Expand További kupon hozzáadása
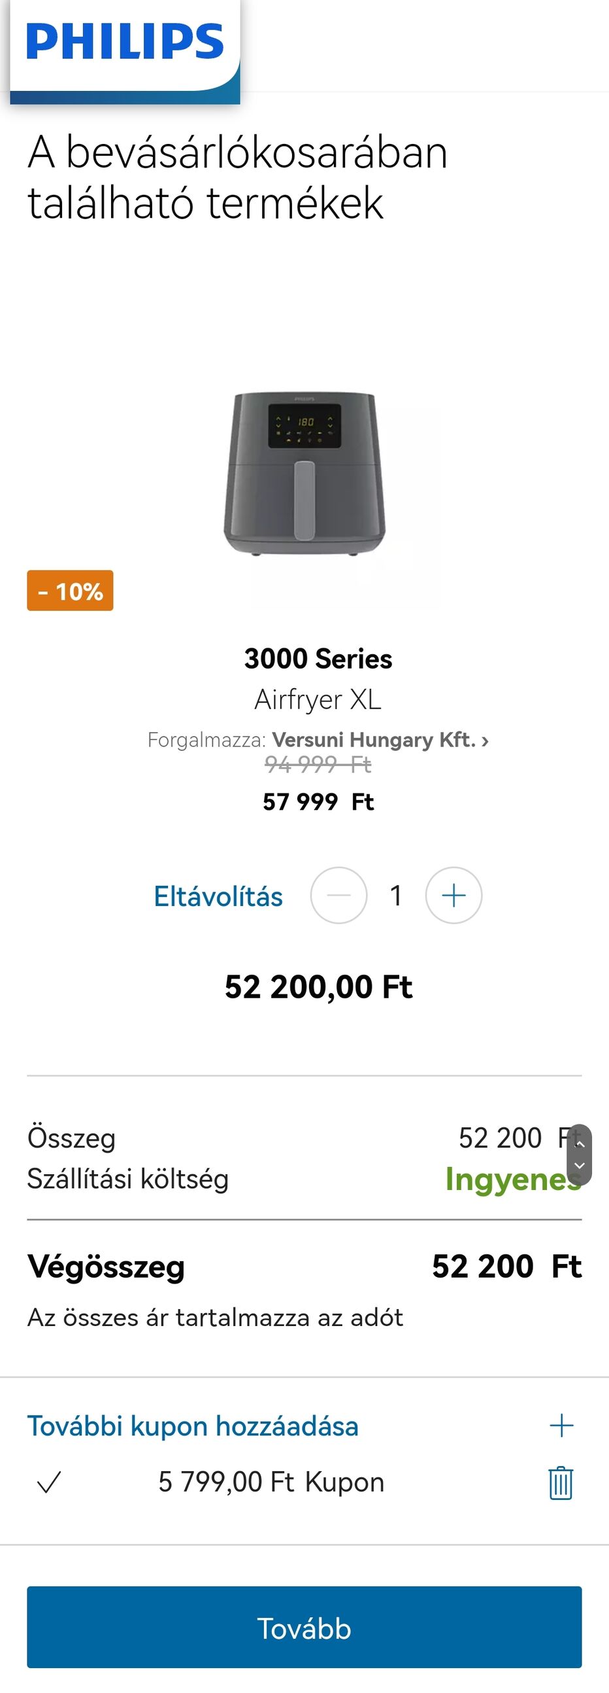The width and height of the screenshot is (609, 1693). 193,1426
